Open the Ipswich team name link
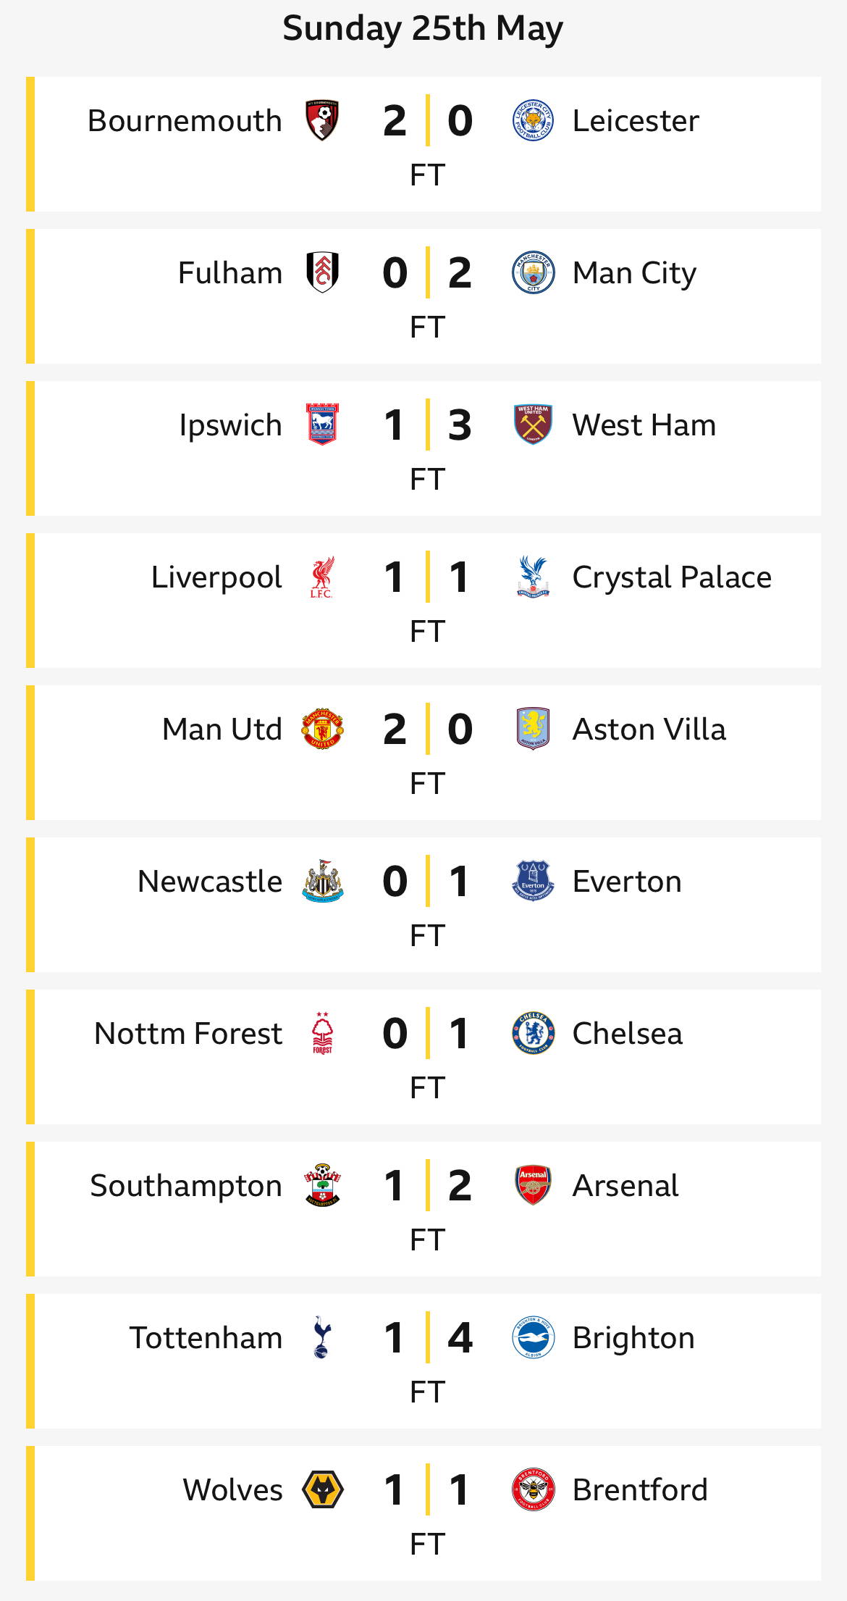This screenshot has height=1601, width=847. (x=230, y=425)
